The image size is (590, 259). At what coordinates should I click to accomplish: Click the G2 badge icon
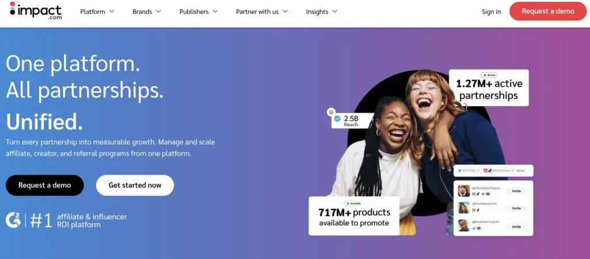tap(13, 220)
